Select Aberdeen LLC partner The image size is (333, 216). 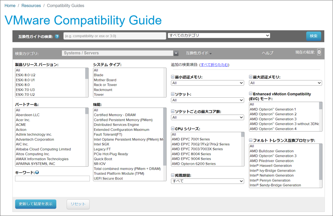click(28, 115)
